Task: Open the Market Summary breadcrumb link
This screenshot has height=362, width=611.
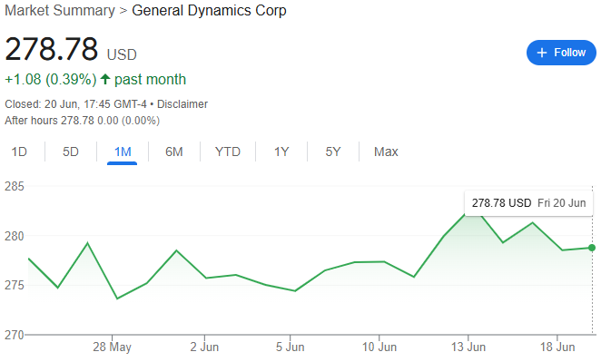Action: 60,11
